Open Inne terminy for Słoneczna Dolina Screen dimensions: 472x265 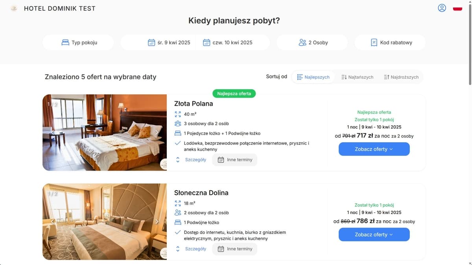click(234, 249)
